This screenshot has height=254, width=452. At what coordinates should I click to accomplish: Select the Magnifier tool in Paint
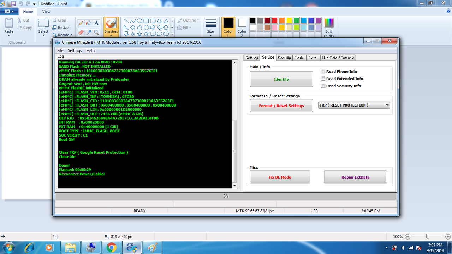click(x=96, y=32)
